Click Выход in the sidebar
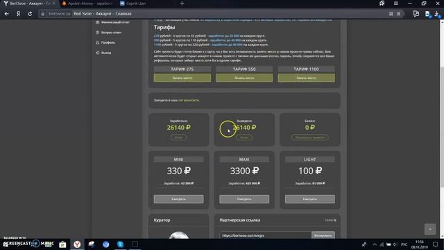 tap(103, 53)
